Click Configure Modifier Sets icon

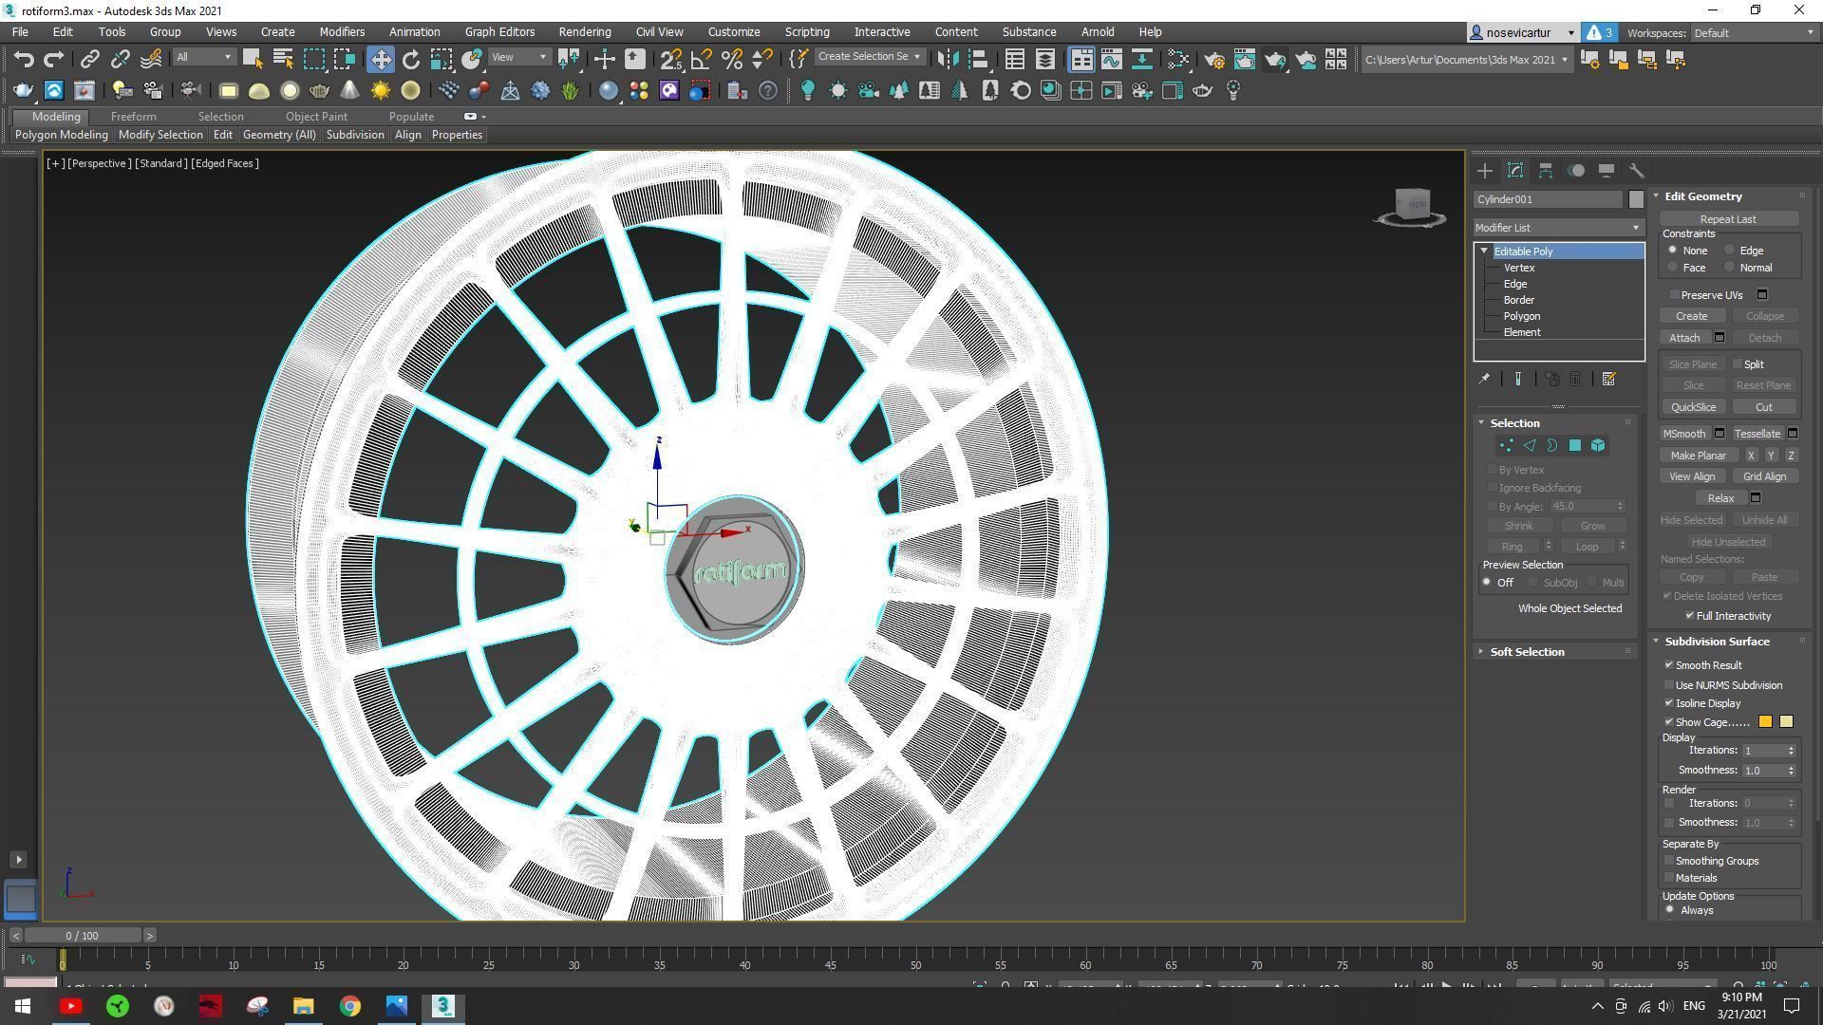1608,379
